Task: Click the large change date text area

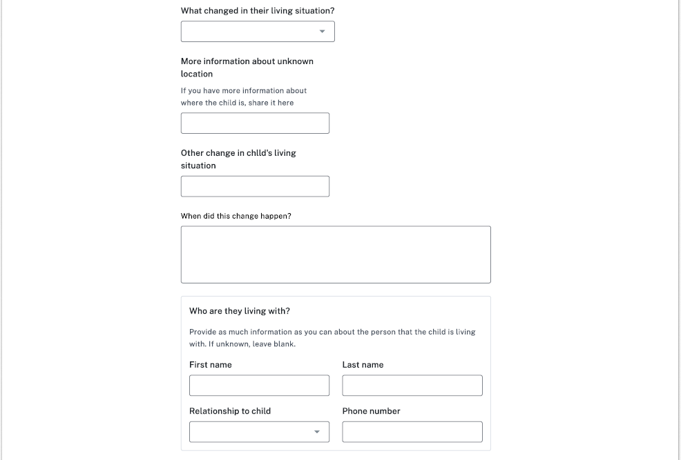Action: 336,254
